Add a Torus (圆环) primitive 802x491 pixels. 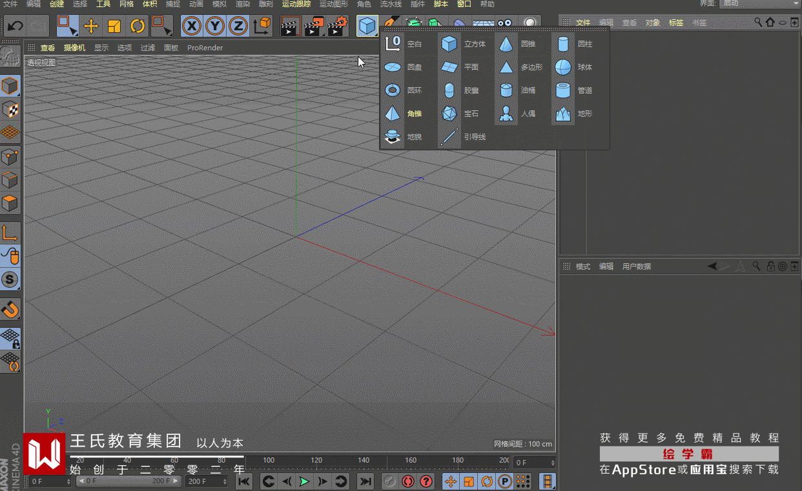[404, 90]
